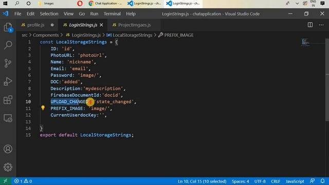Click CurrentUserdocKey property name
The width and height of the screenshot is (329, 185).
tap(74, 115)
